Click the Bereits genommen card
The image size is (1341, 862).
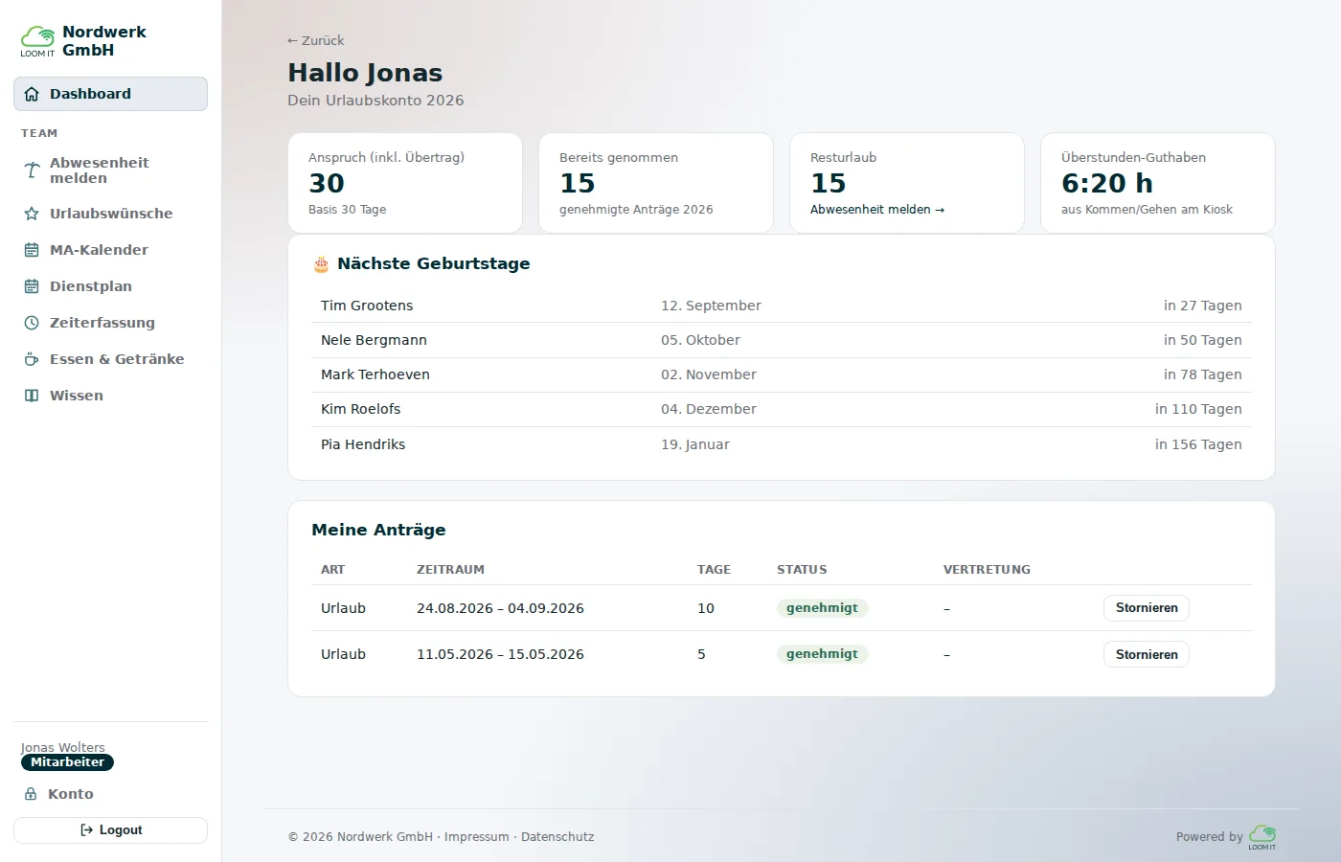tap(656, 182)
